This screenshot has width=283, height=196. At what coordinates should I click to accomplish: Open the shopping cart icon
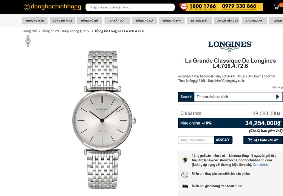pos(276,7)
